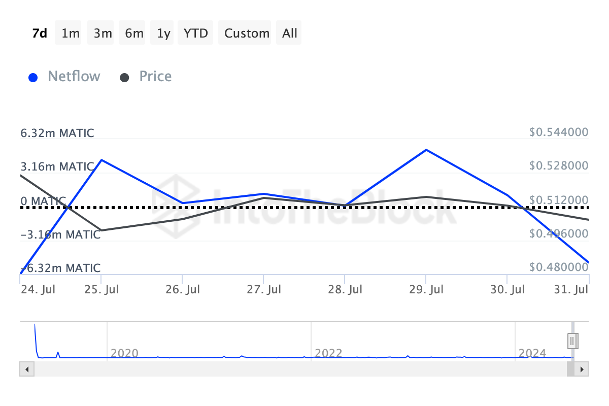Click the blue Netflow legend dot
Screen dimensions: 609x406
33,78
